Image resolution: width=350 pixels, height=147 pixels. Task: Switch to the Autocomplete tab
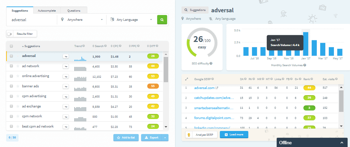coord(47,11)
